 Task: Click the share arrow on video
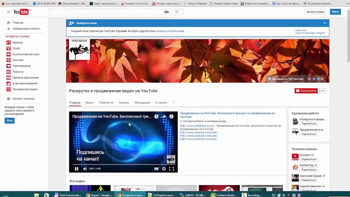click(x=164, y=116)
